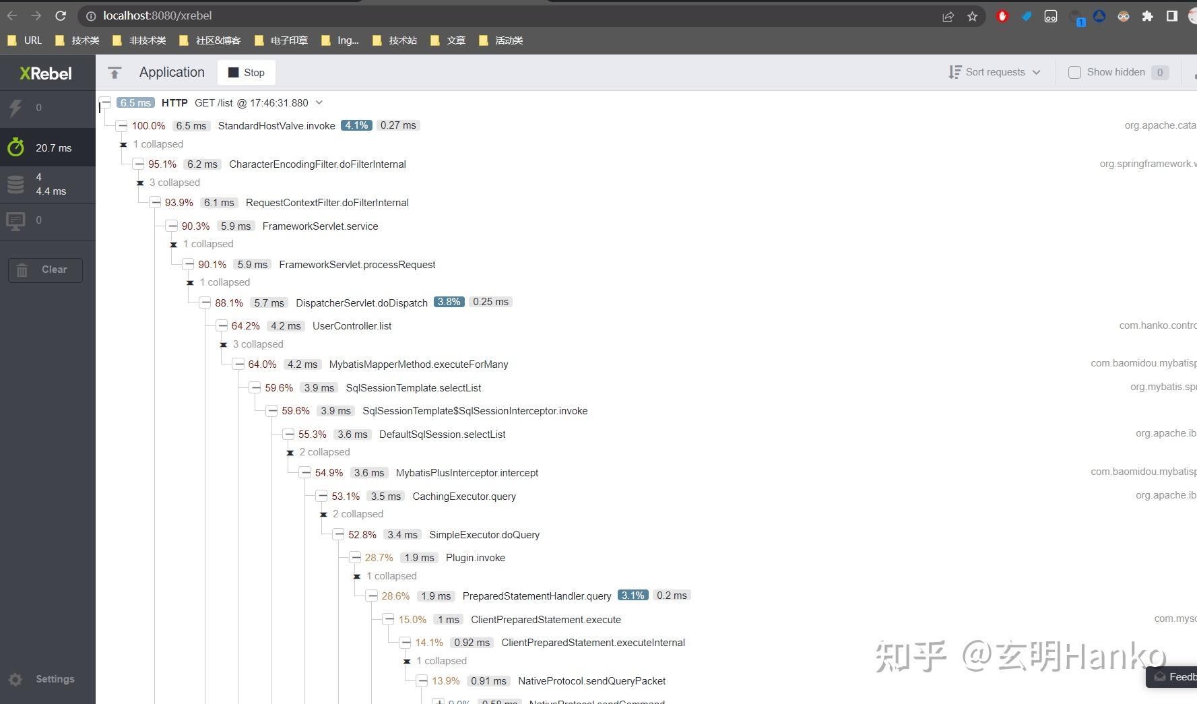This screenshot has width=1197, height=704.
Task: Select the FrameworkServlet.processRequest row
Action: click(357, 265)
